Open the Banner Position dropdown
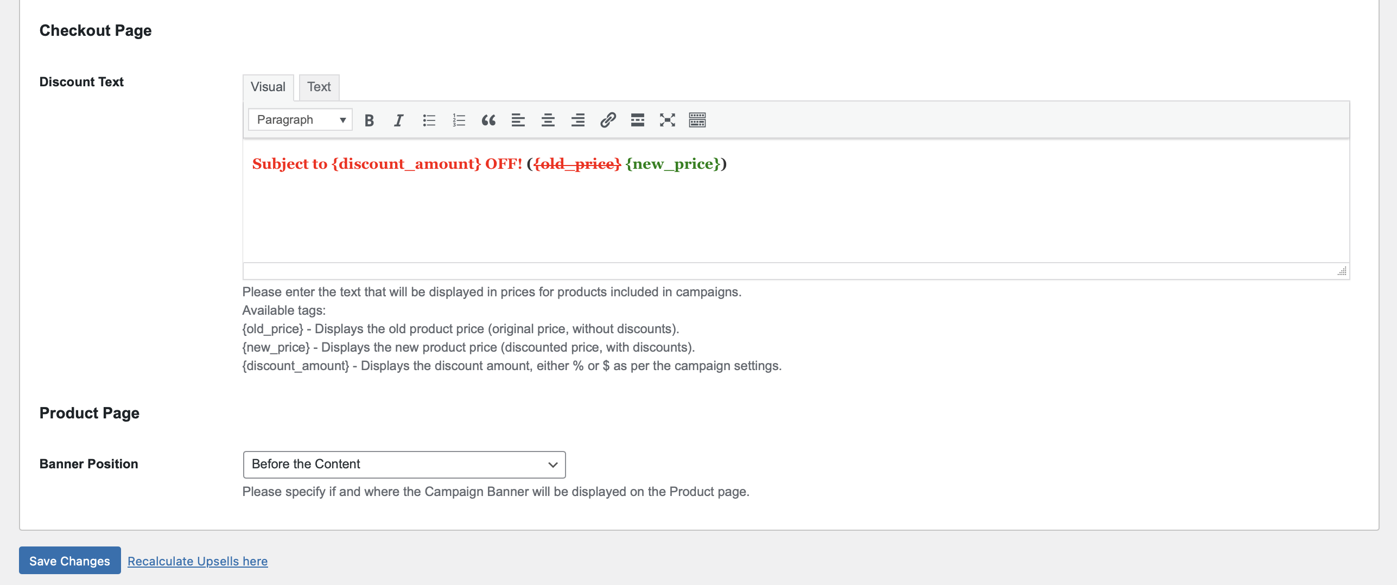The width and height of the screenshot is (1397, 585). [x=404, y=465]
